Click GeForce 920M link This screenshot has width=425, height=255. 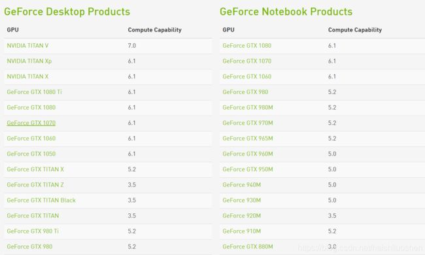pos(242,215)
